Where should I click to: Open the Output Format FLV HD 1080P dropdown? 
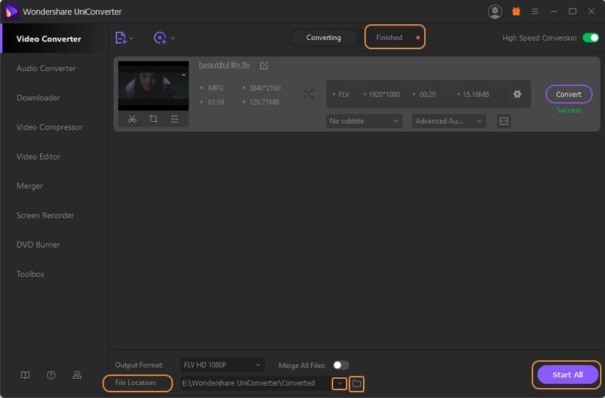click(222, 365)
